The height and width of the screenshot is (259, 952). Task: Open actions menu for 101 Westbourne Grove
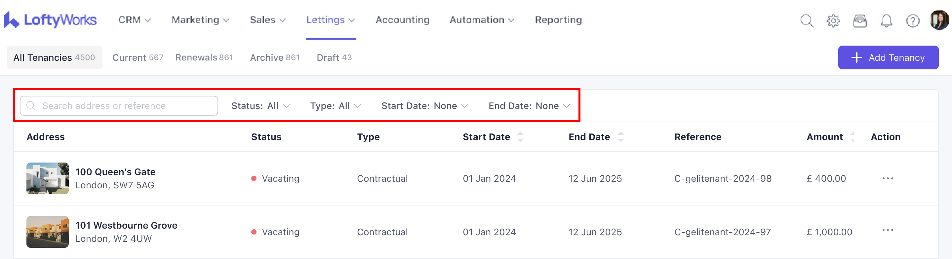[x=887, y=231]
